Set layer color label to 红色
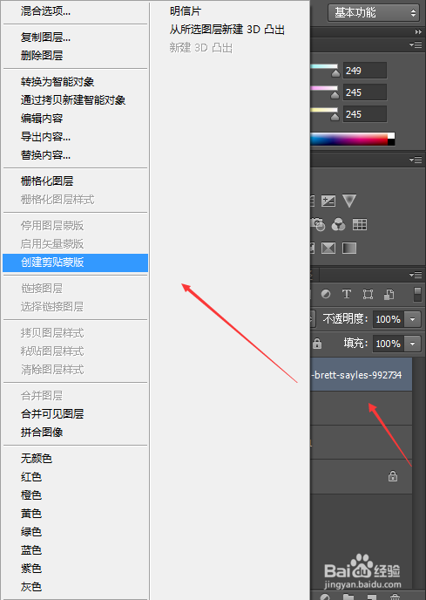Image resolution: width=426 pixels, height=600 pixels. pos(31,477)
